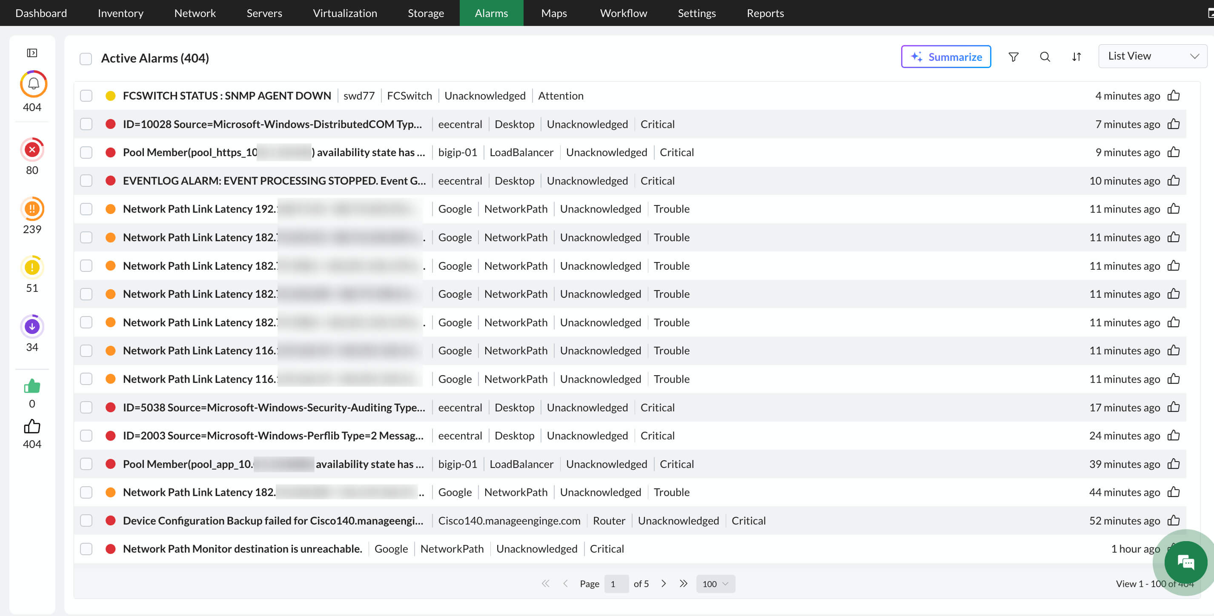Filter by Service Down icon showing 34
Image resolution: width=1214 pixels, height=616 pixels.
tap(32, 326)
